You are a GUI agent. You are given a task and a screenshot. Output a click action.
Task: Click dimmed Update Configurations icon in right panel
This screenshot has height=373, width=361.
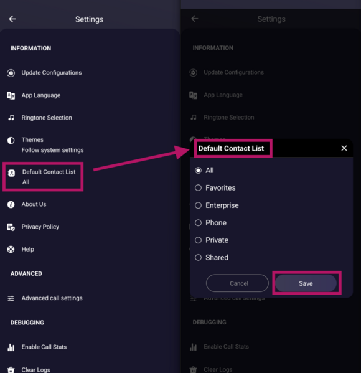click(x=193, y=73)
